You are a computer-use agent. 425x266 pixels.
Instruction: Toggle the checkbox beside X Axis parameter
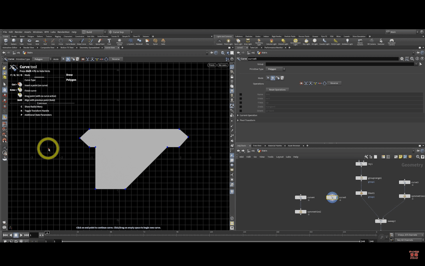tap(241, 99)
